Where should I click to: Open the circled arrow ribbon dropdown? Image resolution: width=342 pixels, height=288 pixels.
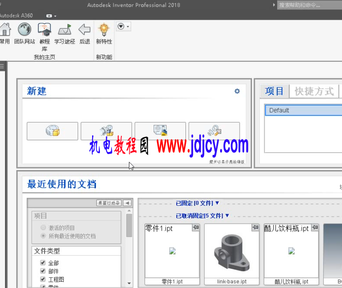123,26
